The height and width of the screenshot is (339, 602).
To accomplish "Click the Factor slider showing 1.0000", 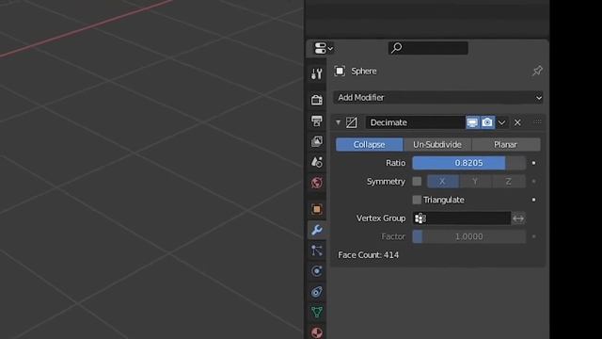I will 468,236.
